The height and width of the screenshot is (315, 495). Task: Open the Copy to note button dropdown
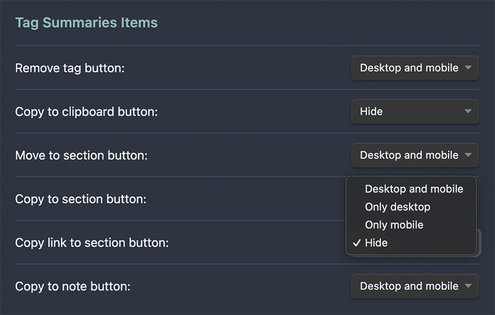pyautogui.click(x=415, y=286)
